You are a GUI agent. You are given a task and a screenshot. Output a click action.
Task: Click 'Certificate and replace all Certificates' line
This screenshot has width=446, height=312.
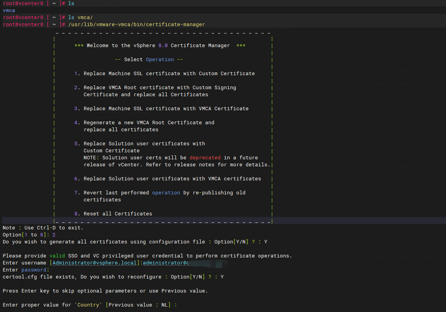coord(146,95)
